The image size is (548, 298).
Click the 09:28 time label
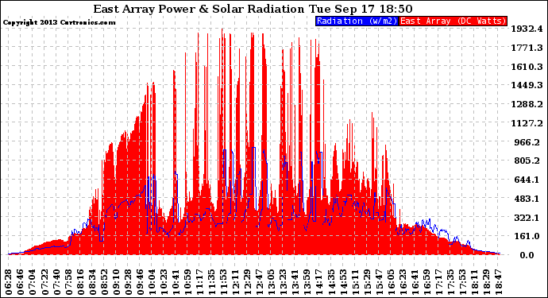click(x=128, y=281)
